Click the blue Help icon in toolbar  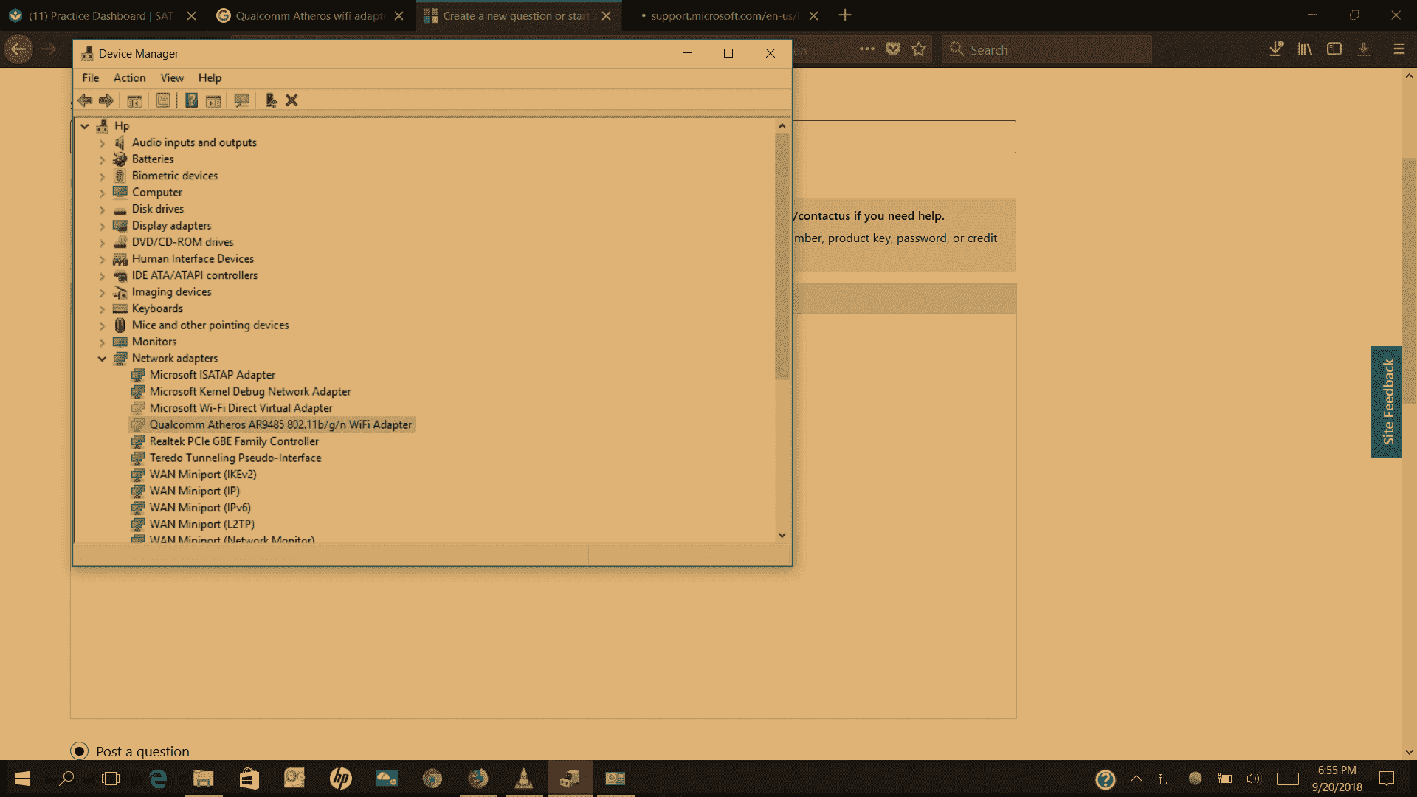coord(191,100)
